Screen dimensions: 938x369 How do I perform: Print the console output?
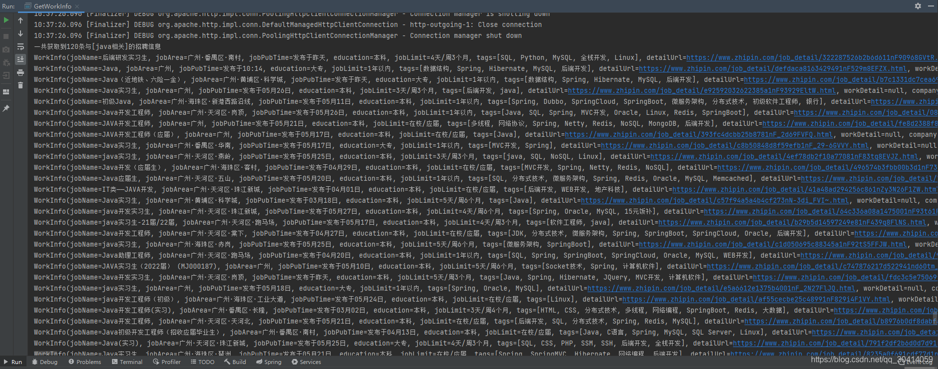pyautogui.click(x=20, y=72)
